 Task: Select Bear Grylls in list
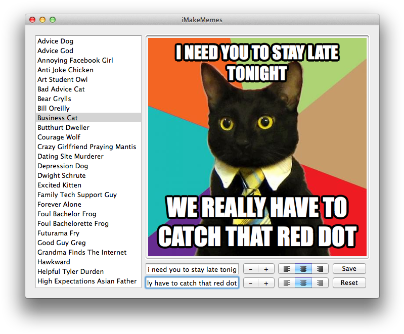[88, 99]
